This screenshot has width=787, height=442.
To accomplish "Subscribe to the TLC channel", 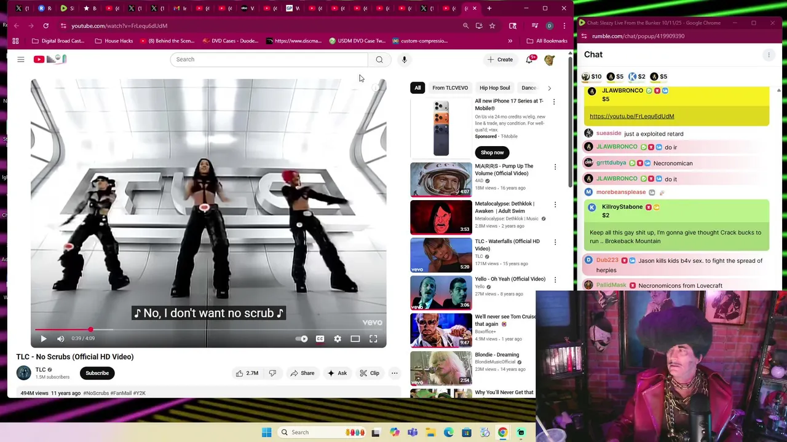I will pos(97,373).
